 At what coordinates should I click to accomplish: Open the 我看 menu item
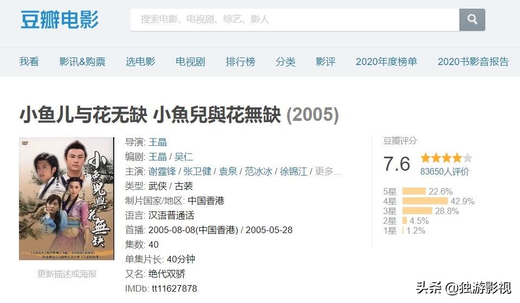(29, 62)
